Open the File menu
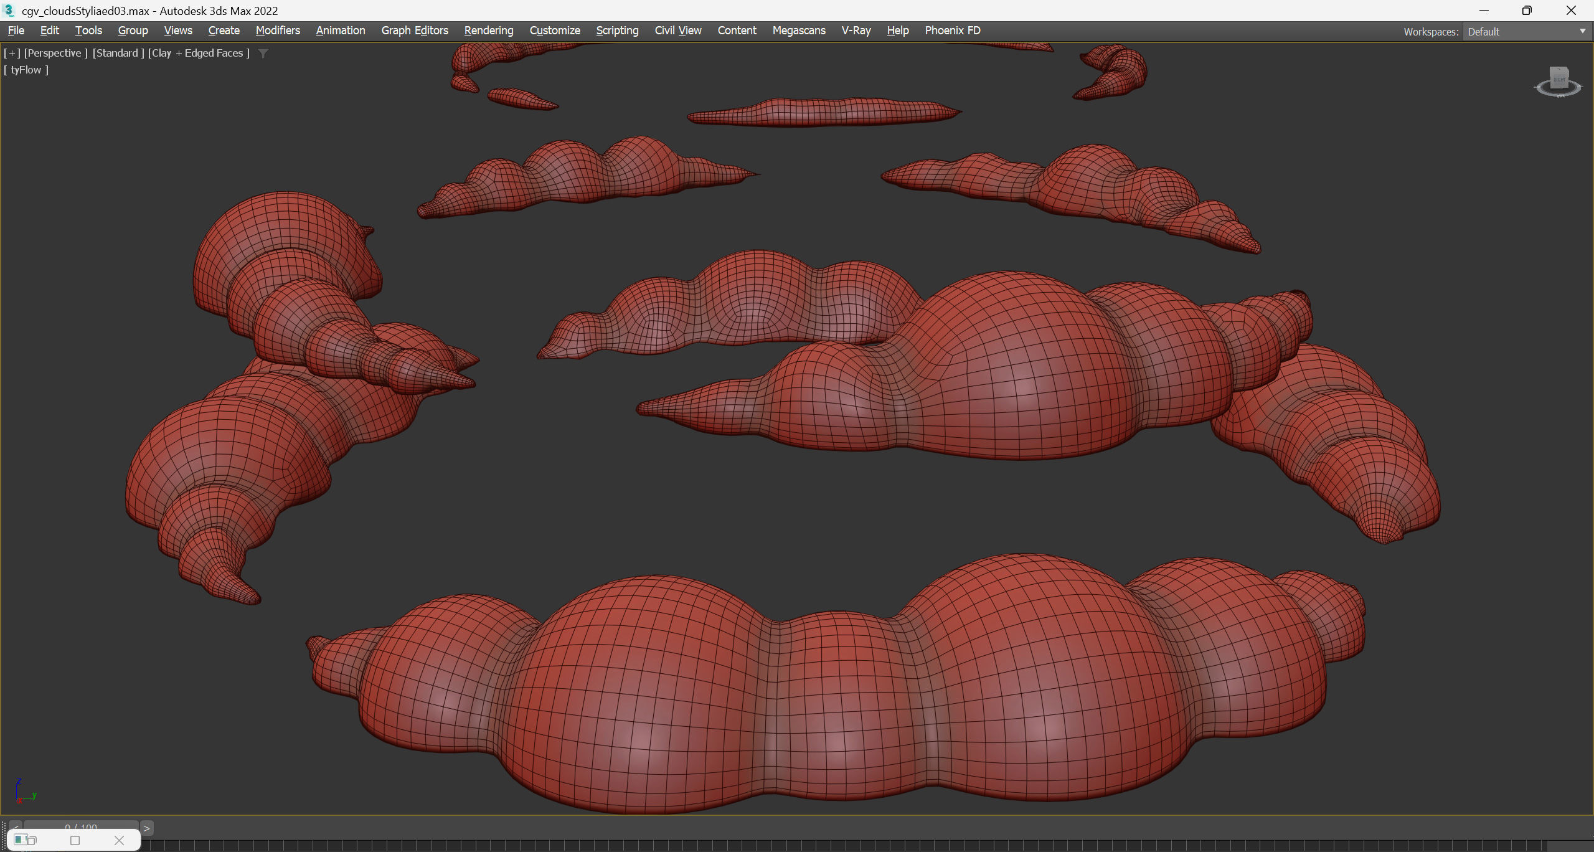Viewport: 1594px width, 852px height. (16, 31)
